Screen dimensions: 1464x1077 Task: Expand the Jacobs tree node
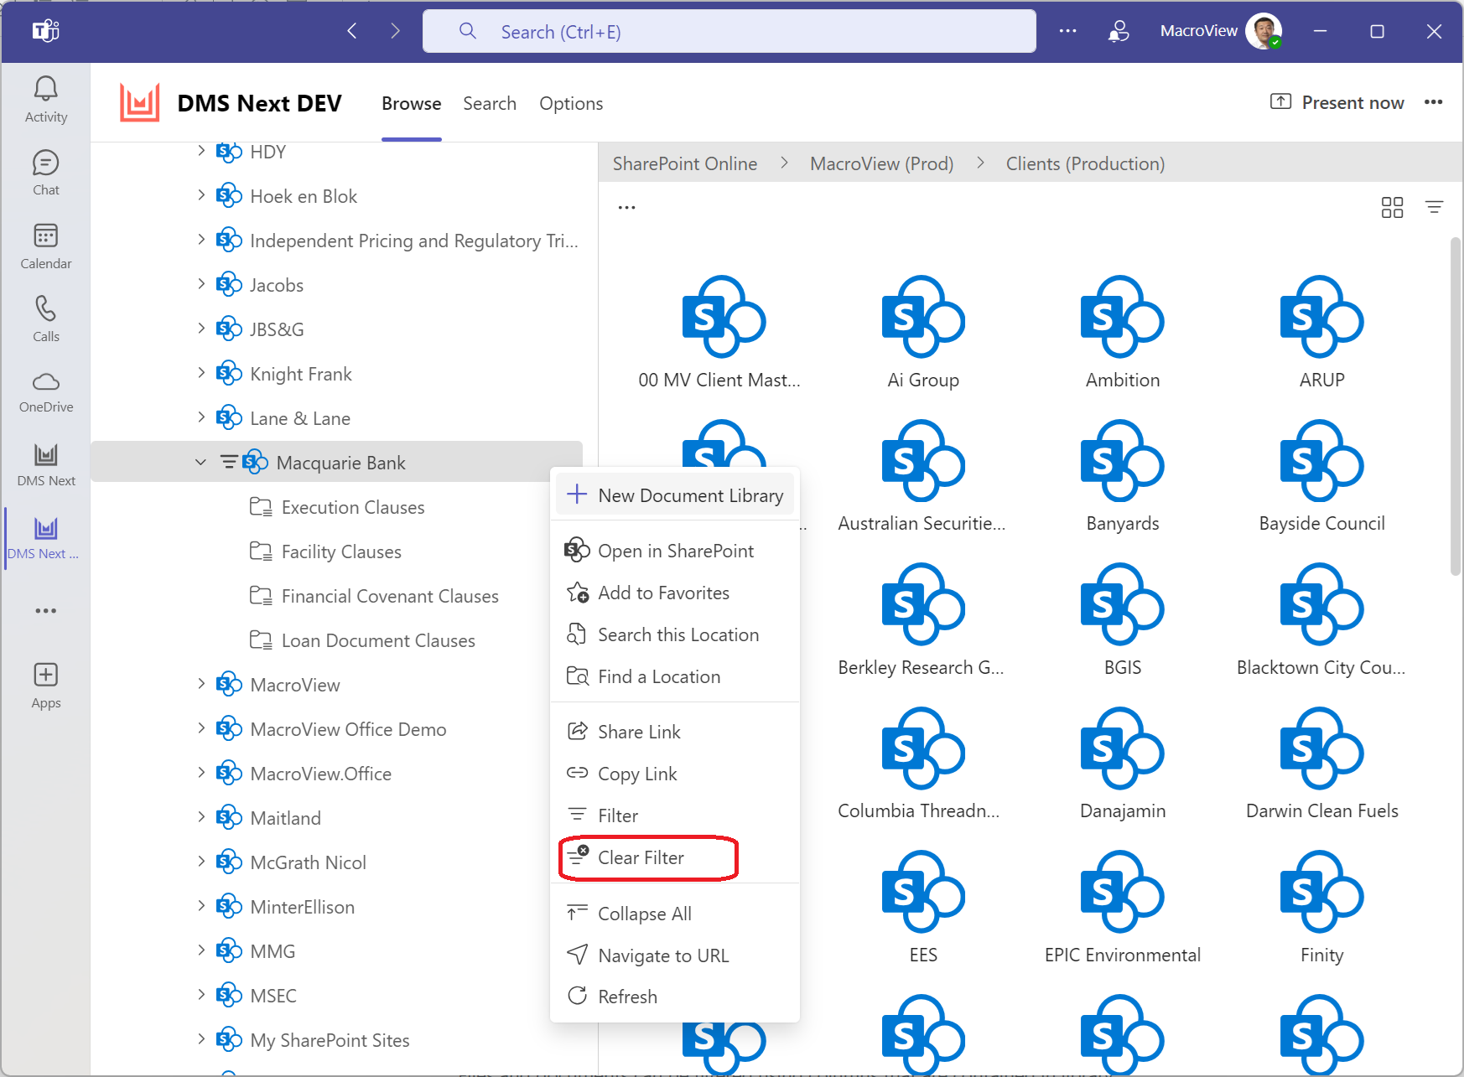(201, 284)
